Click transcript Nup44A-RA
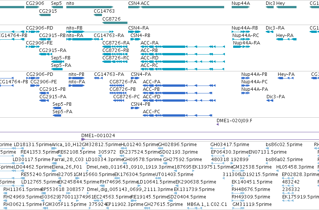This screenshot has width=319, height=210. [247, 43]
